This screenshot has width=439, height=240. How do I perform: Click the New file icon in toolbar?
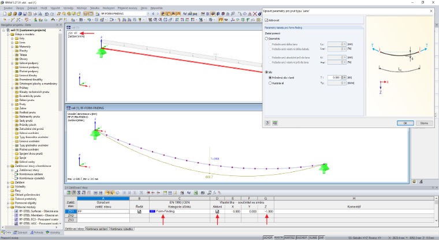point(5,14)
